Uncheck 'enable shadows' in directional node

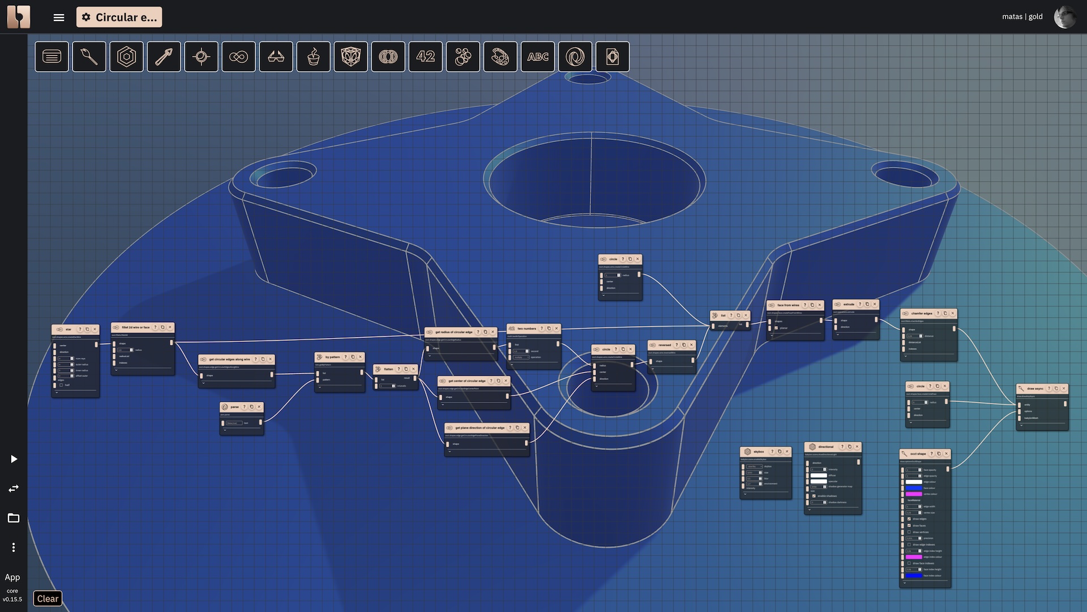pos(814,496)
